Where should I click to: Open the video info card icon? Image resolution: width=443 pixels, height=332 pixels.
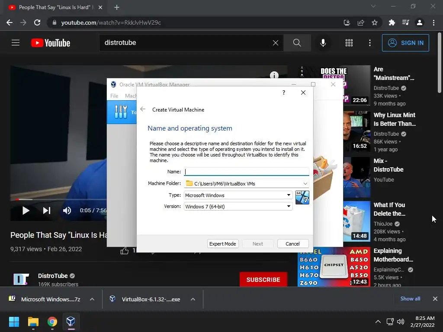click(x=274, y=75)
